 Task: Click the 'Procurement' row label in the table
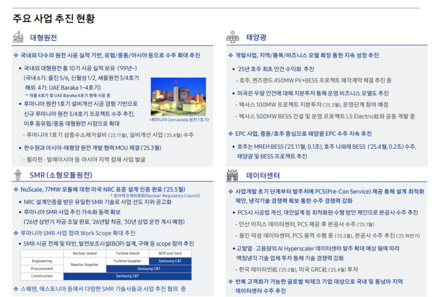tap(42, 268)
